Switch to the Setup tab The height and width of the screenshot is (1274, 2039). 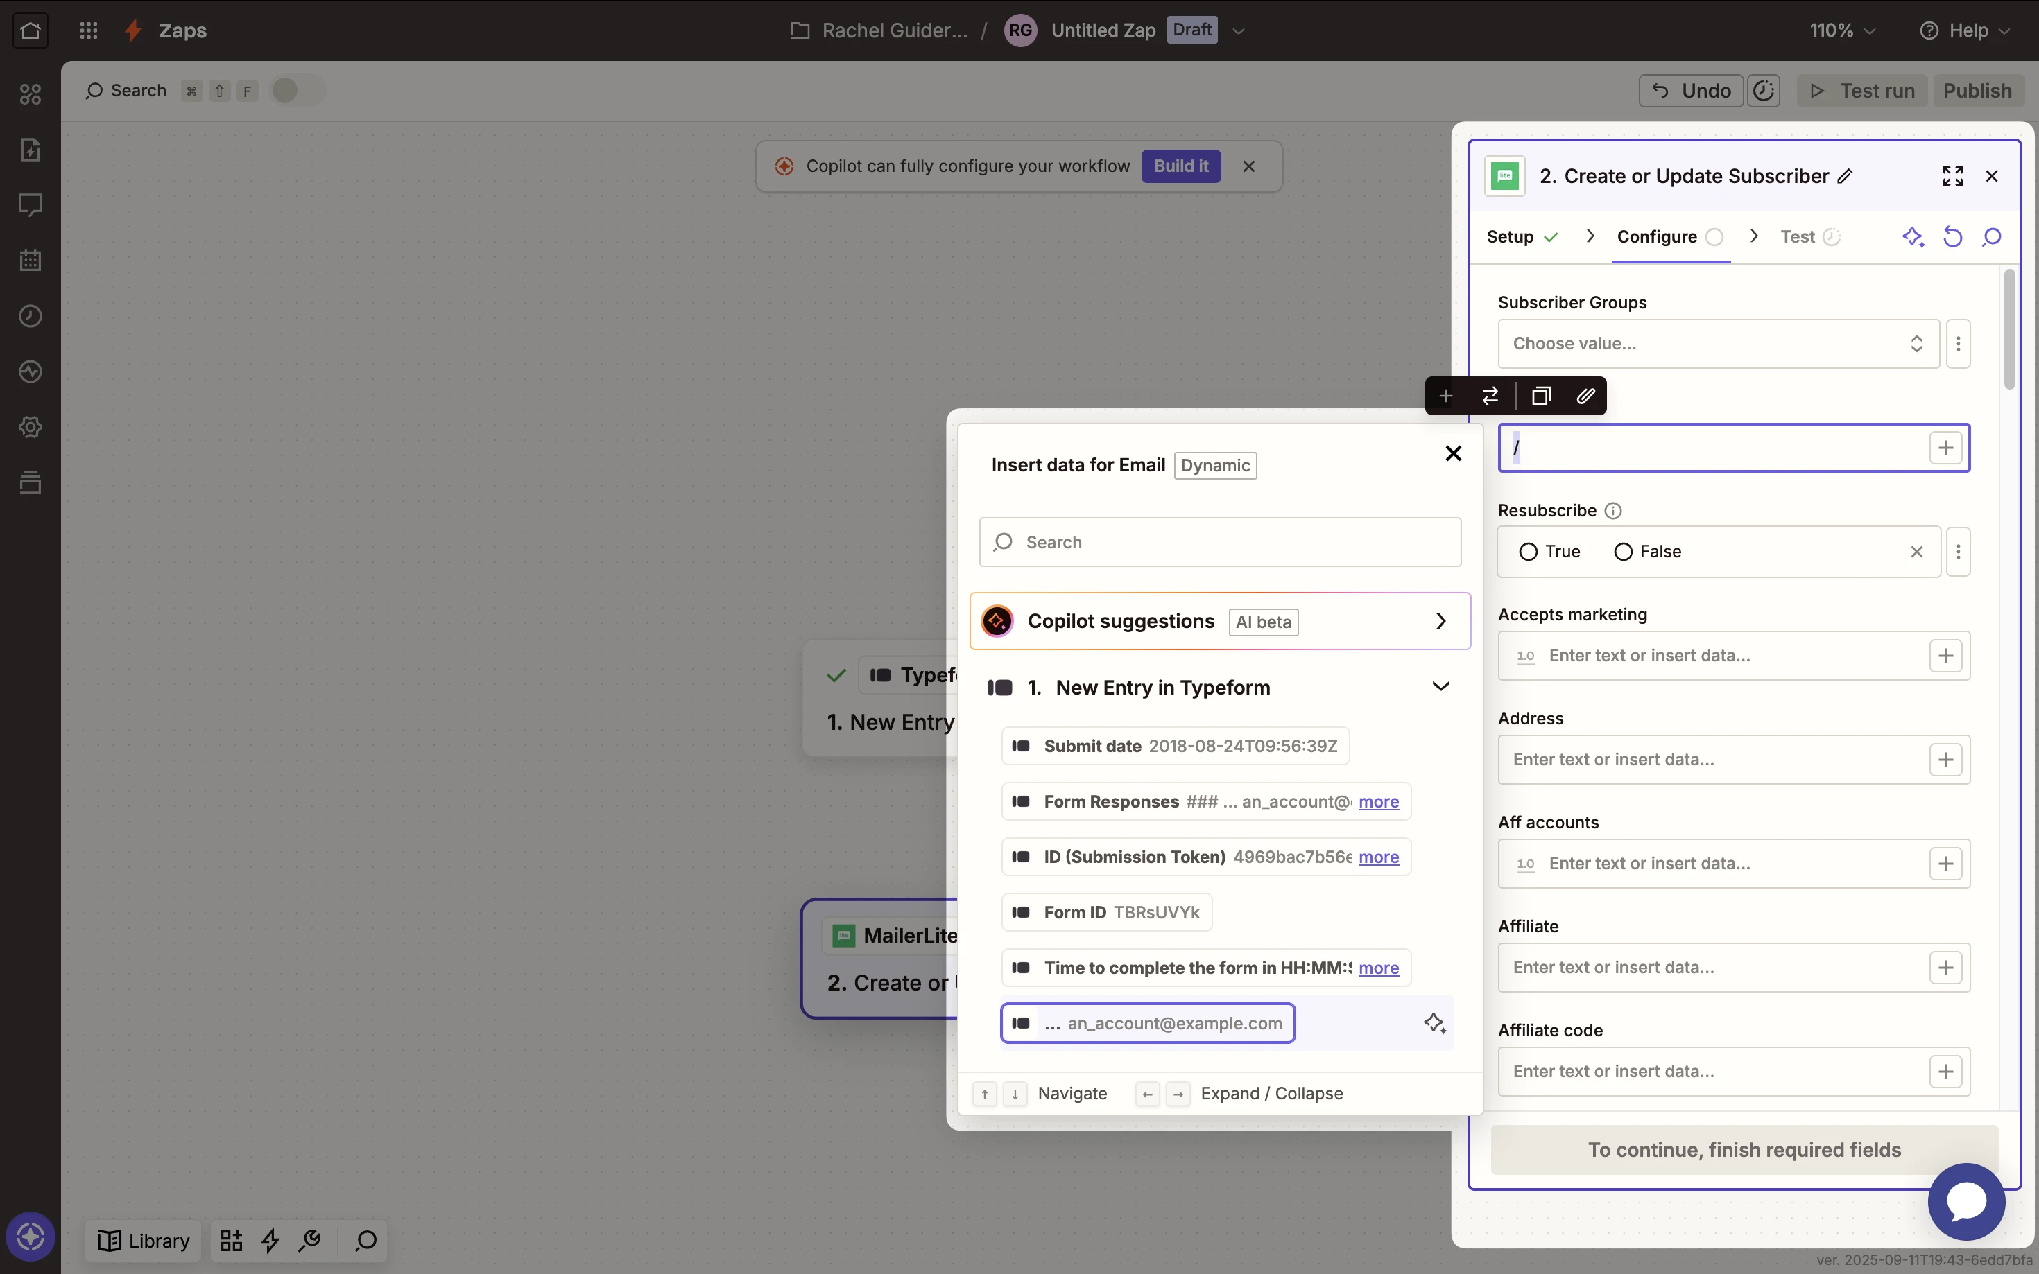point(1522,237)
